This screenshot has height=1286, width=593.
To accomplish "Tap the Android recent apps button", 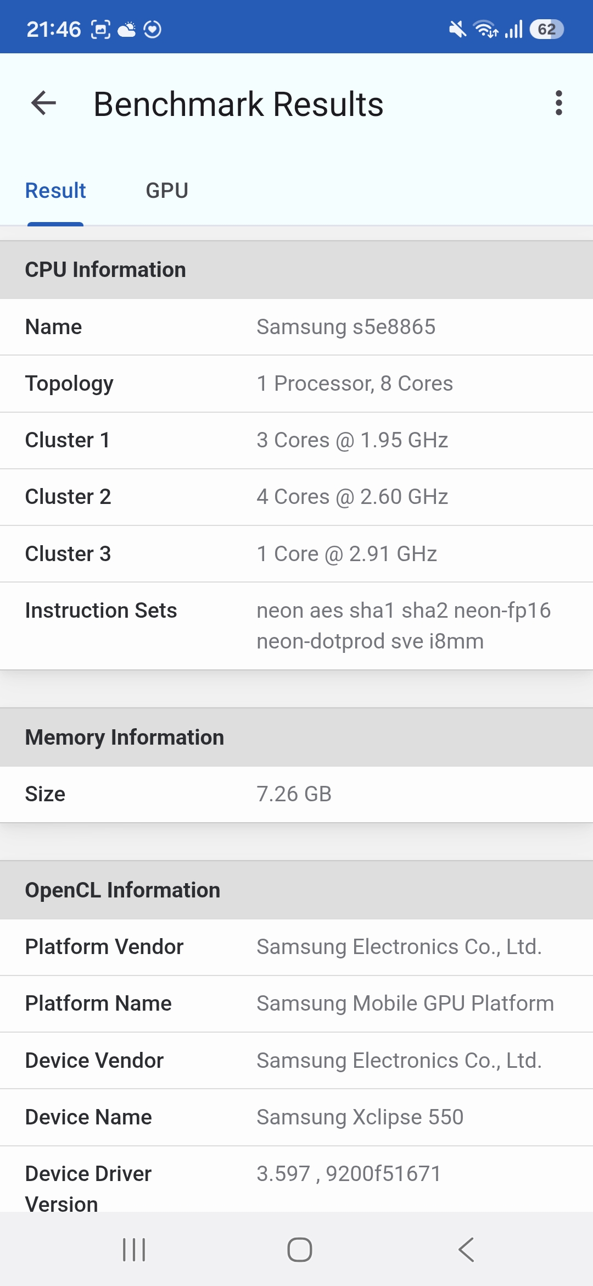I will tap(134, 1250).
